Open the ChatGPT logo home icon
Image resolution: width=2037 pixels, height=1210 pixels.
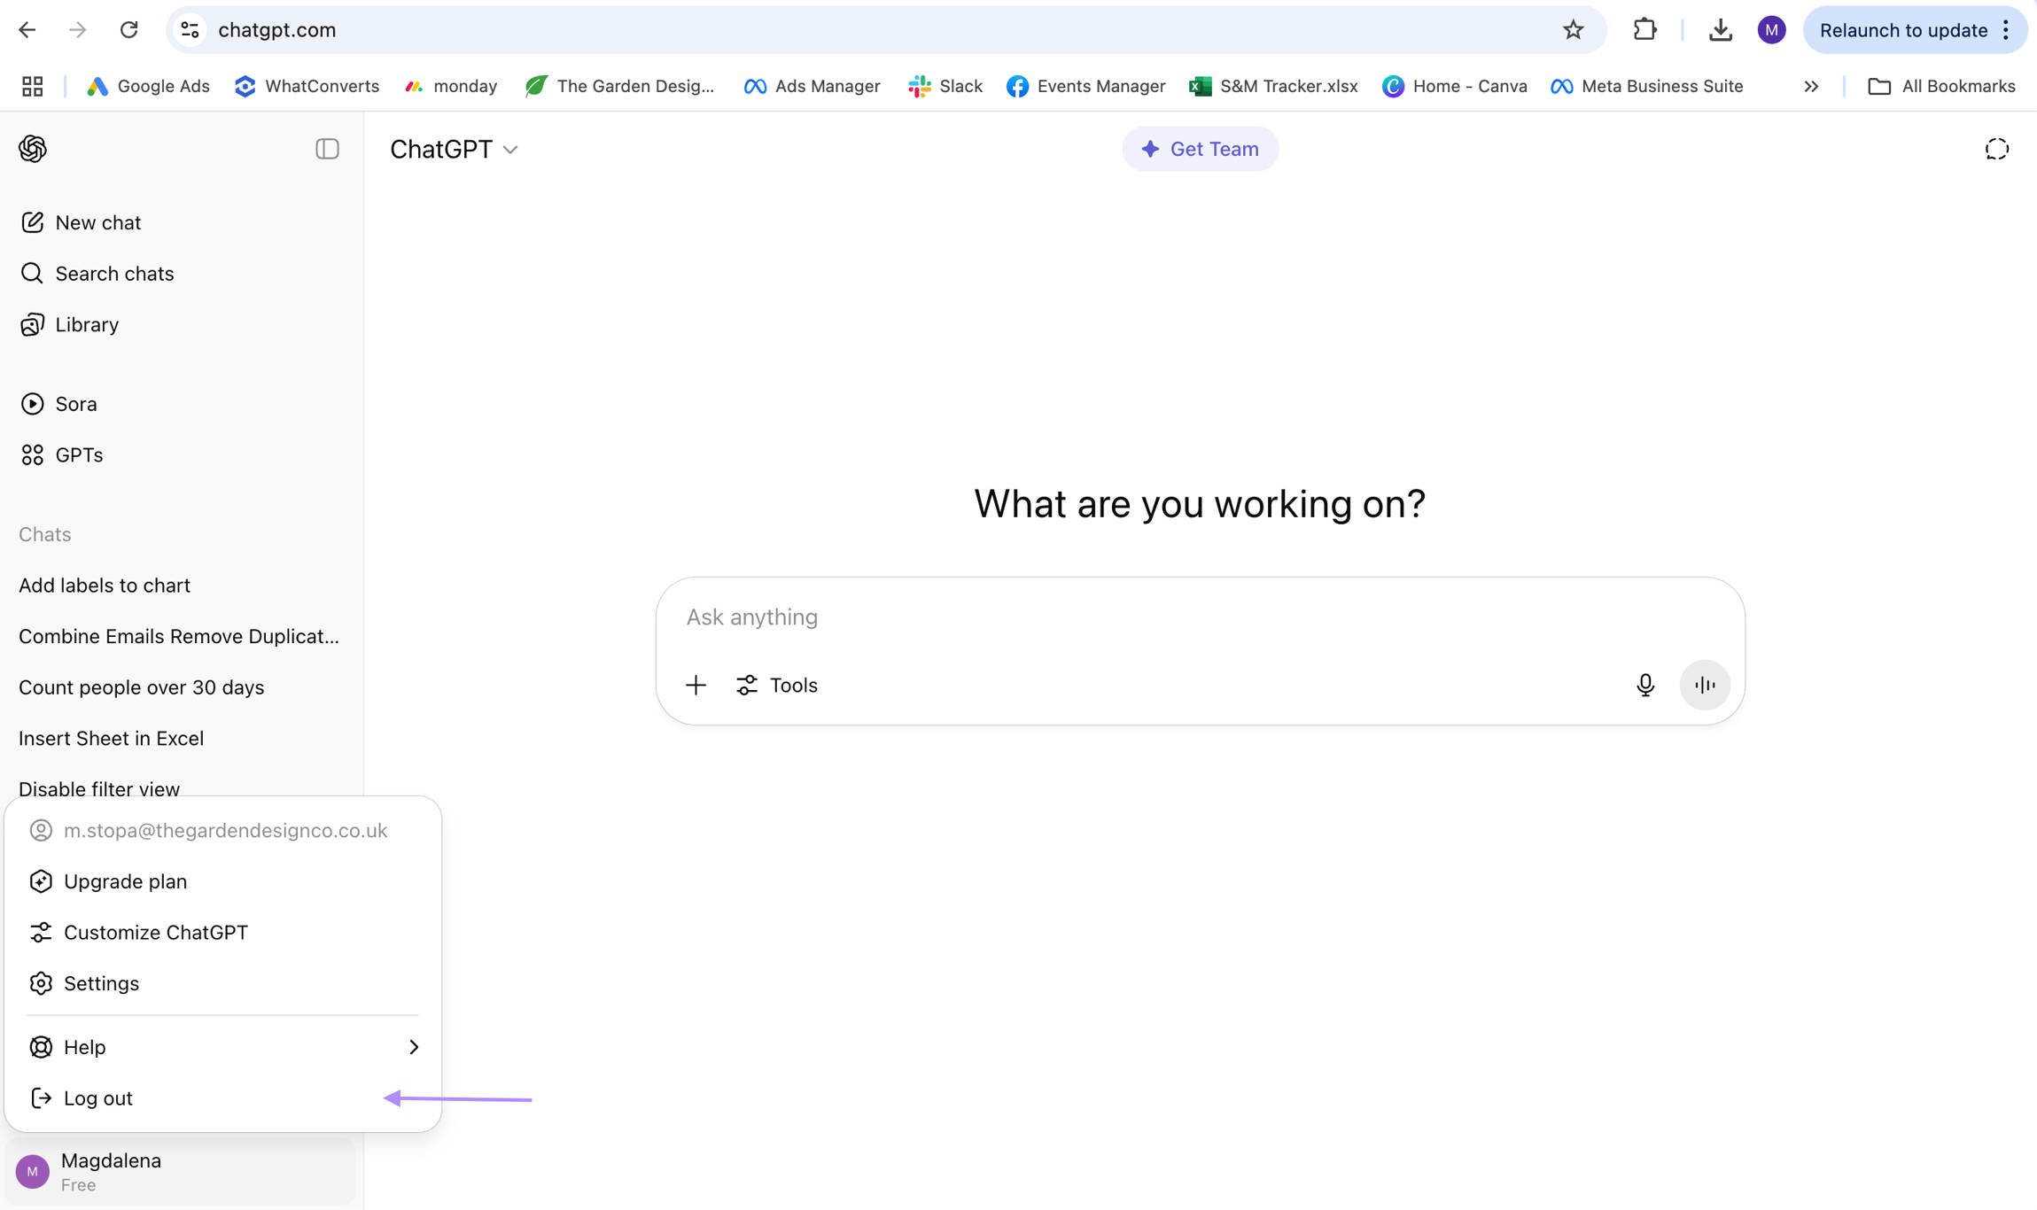[x=33, y=149]
